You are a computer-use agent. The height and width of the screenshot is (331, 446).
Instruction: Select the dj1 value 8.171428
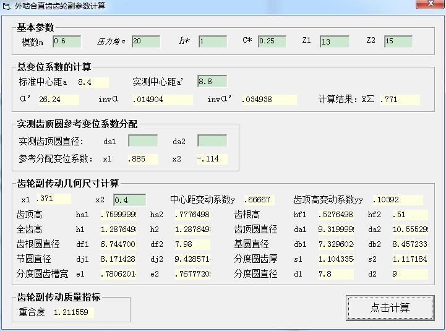[118, 259]
